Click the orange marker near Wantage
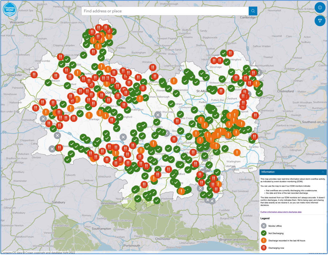 click(89, 115)
